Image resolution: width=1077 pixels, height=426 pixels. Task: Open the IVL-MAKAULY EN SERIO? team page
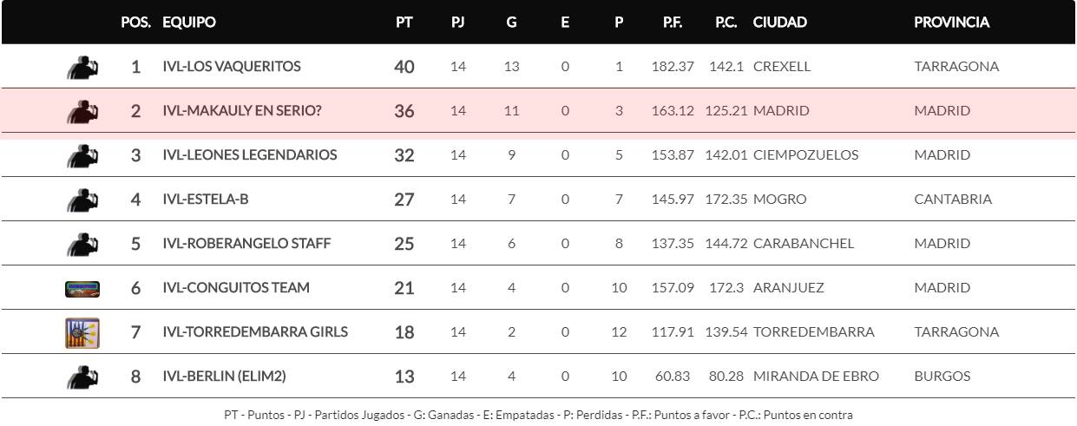(242, 111)
